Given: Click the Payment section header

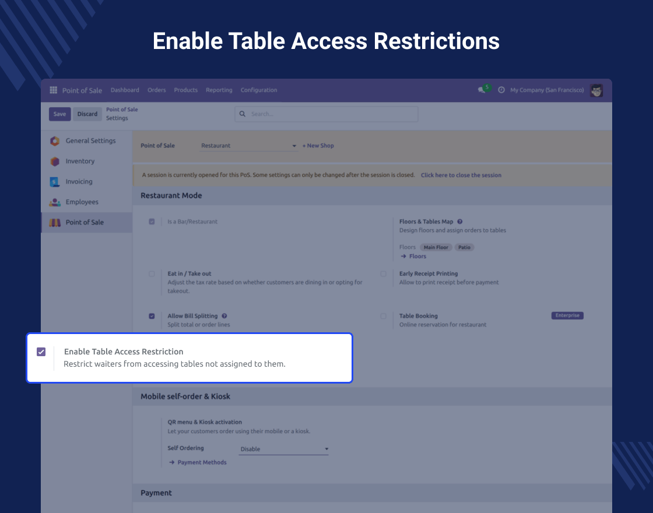Looking at the screenshot, I should click(156, 493).
